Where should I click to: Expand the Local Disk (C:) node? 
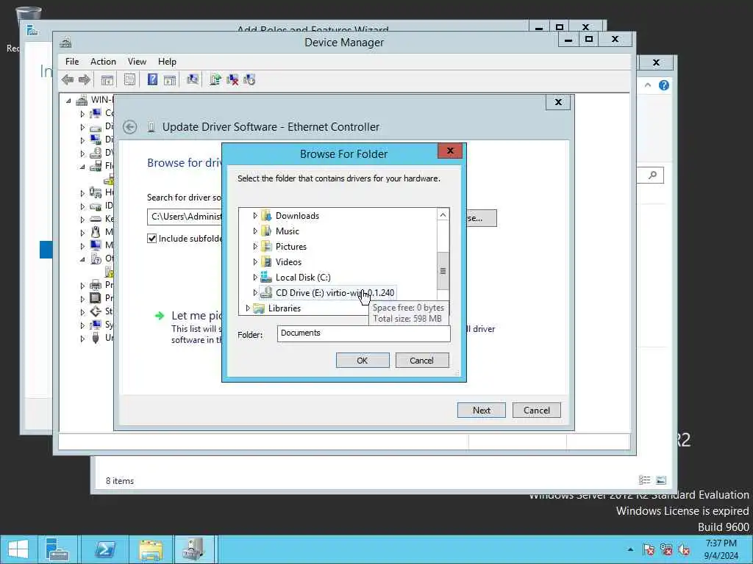click(x=255, y=277)
